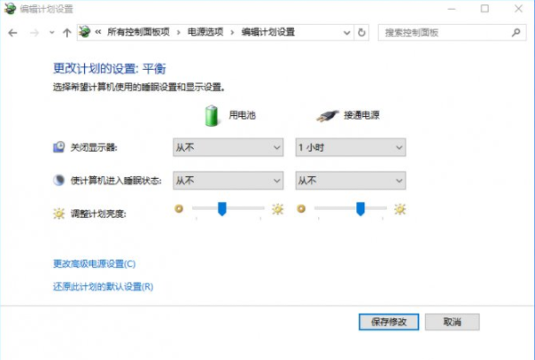Open battery sleep dropdown showing 从不
This screenshot has height=360, width=535.
click(228, 180)
